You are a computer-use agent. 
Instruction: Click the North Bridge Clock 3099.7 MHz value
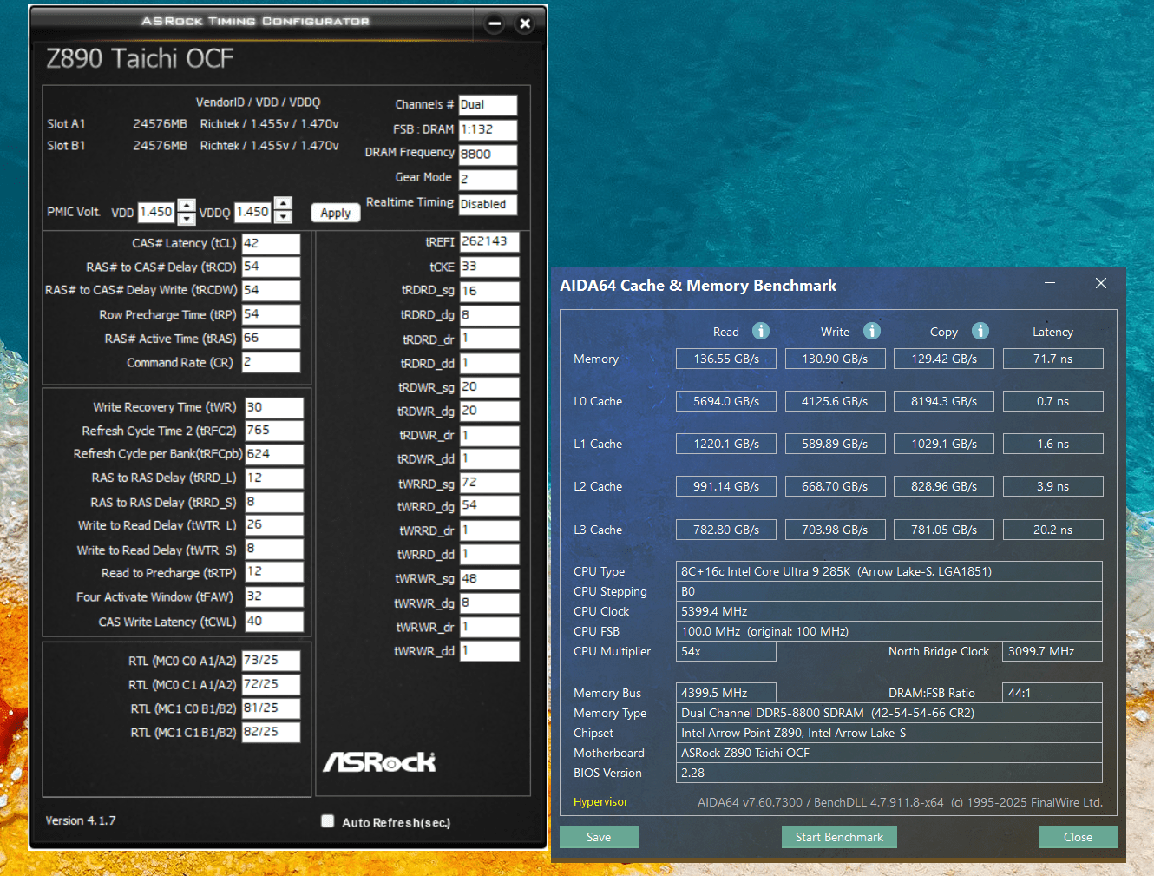pyautogui.click(x=1052, y=651)
